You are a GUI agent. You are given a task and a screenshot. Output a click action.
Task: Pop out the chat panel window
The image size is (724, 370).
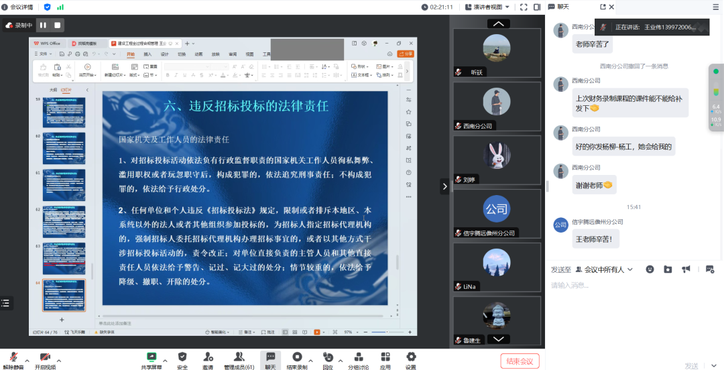pyautogui.click(x=603, y=7)
